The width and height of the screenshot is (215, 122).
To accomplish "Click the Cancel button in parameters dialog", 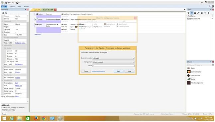I will point(86,71).
